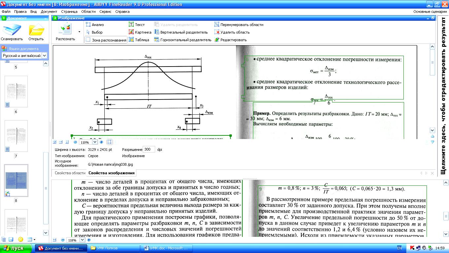The image size is (449, 253).
Task: Click the Разрешение 300 dpi field
Action: 149,149
